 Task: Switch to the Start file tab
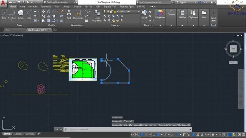pyautogui.click(x=8, y=30)
